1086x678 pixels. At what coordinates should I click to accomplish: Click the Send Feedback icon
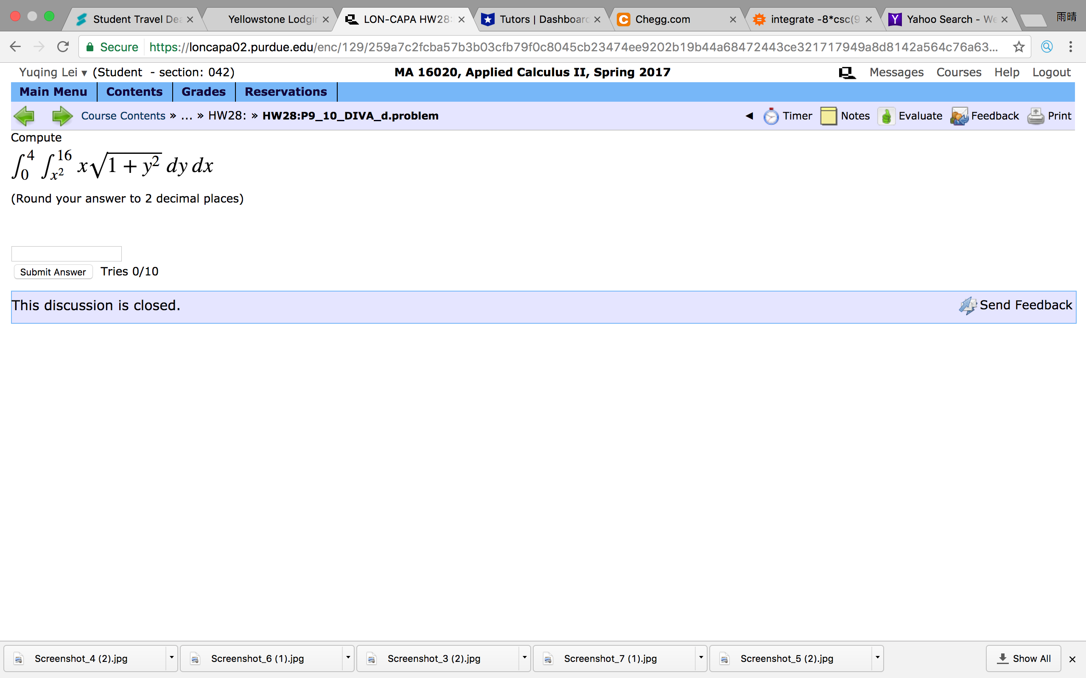click(x=968, y=306)
